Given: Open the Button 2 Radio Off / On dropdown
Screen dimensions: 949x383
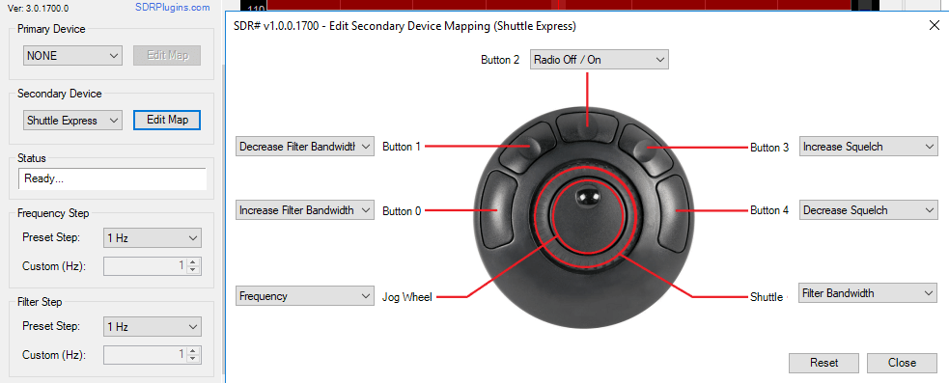Looking at the screenshot, I should click(600, 60).
